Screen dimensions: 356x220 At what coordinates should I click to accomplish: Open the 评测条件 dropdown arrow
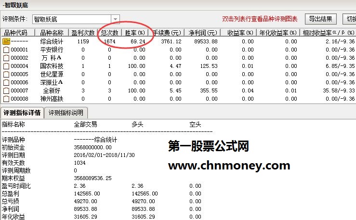pos(115,19)
